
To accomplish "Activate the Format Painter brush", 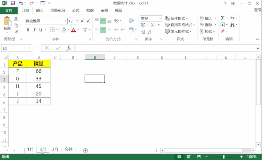I will click(16, 32).
